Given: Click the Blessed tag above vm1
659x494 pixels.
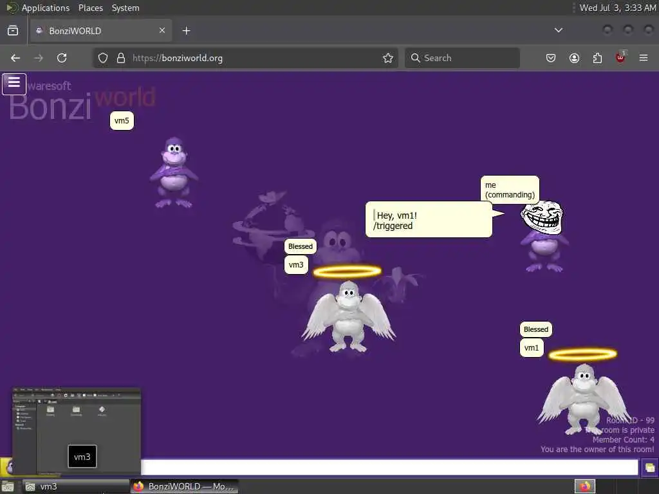Looking at the screenshot, I should click(536, 329).
